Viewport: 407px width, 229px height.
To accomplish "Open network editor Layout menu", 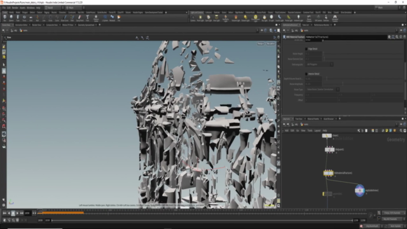I will tap(317, 130).
